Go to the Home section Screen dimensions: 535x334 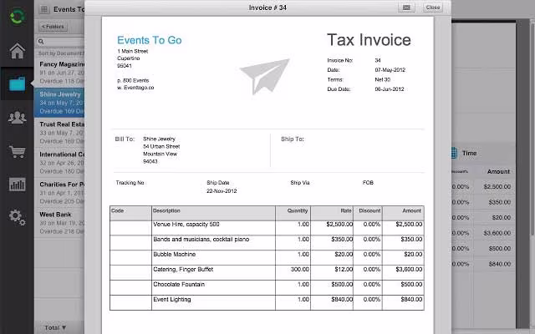[17, 51]
